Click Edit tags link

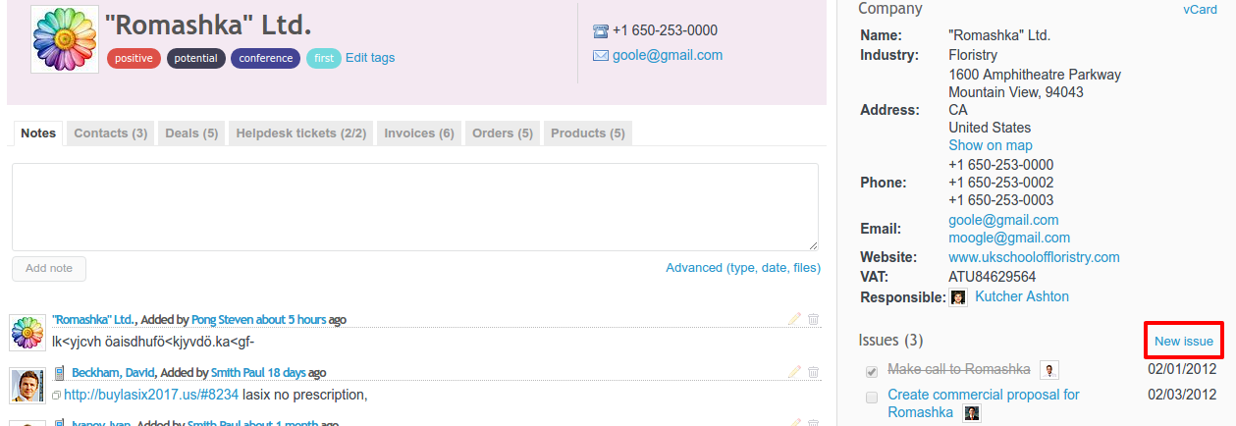(x=370, y=58)
